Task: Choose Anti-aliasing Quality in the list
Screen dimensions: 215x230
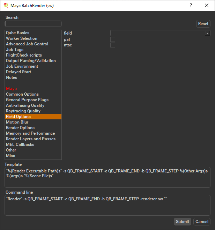Action: coord(25,105)
